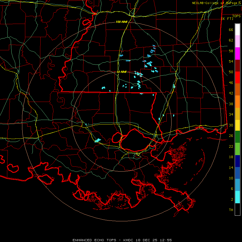242x242 pixels.
Task: Click the white color swatch near 66
Action: pos(237,30)
